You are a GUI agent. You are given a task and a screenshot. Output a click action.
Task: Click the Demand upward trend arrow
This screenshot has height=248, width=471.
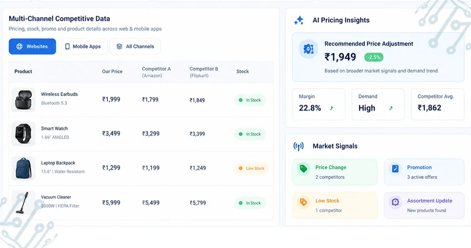[x=391, y=108]
